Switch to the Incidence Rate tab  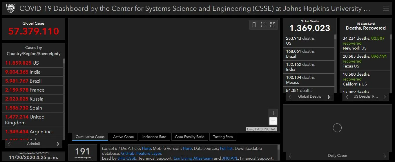click(x=154, y=137)
